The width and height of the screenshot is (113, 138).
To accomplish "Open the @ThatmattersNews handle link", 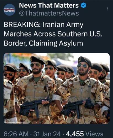I will (49, 13).
